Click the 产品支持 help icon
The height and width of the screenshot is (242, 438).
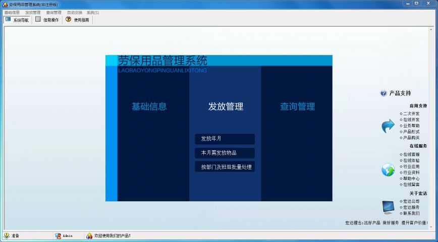384,93
